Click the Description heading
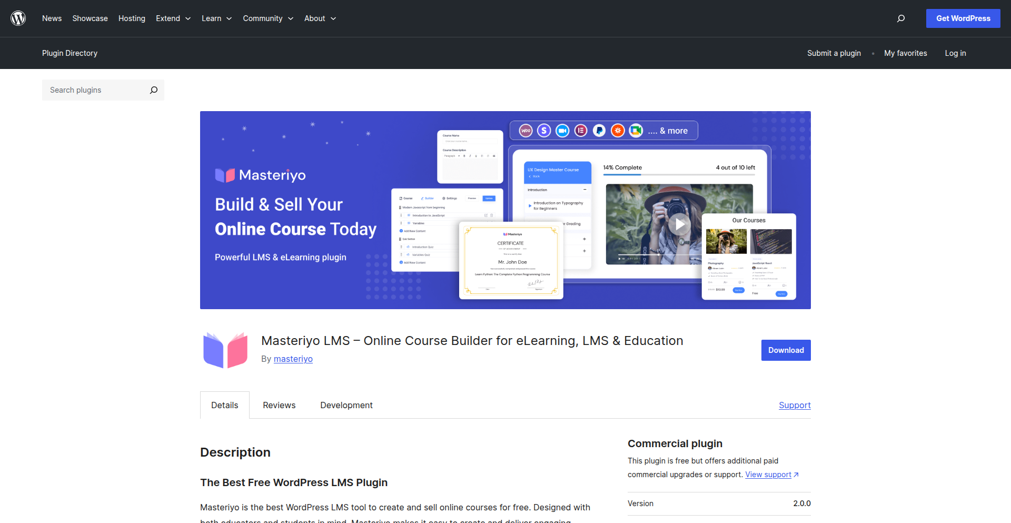Screen dimensions: 1011x523 pyautogui.click(x=235, y=452)
